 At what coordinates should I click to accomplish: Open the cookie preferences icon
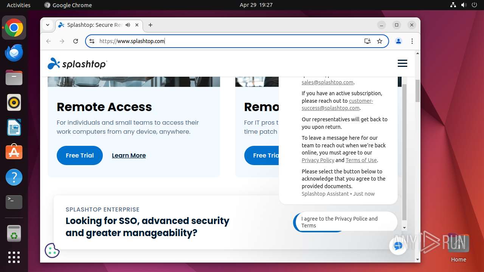click(52, 250)
